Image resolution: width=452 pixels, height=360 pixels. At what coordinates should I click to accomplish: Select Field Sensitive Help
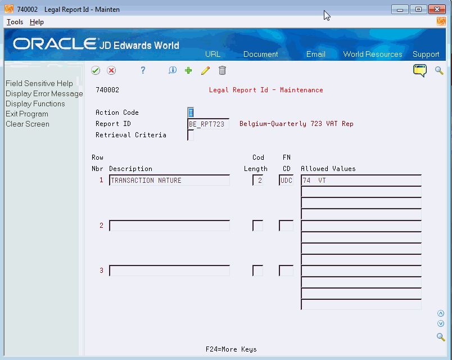[39, 83]
